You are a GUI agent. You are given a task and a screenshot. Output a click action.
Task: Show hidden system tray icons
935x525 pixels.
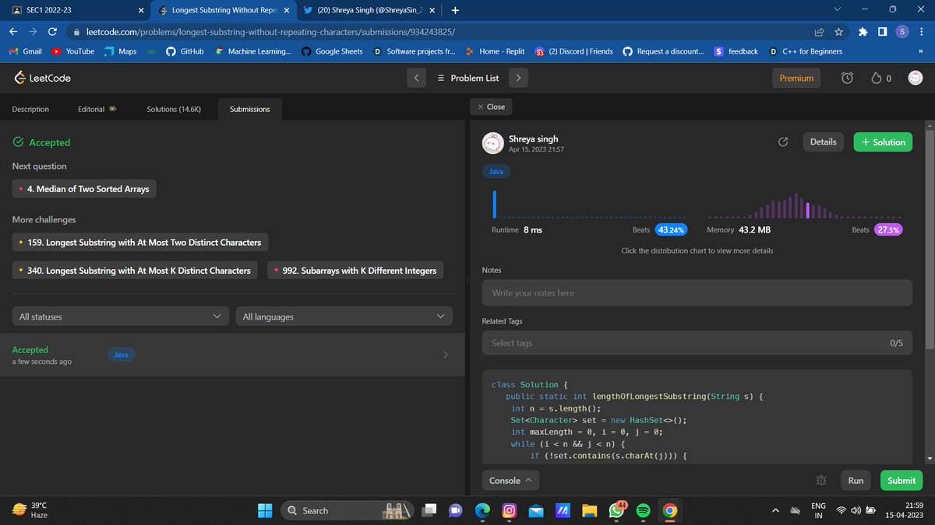click(775, 510)
